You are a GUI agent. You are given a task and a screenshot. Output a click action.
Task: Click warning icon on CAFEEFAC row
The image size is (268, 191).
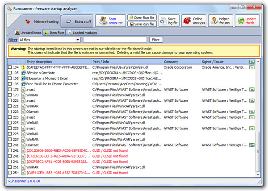23,67
